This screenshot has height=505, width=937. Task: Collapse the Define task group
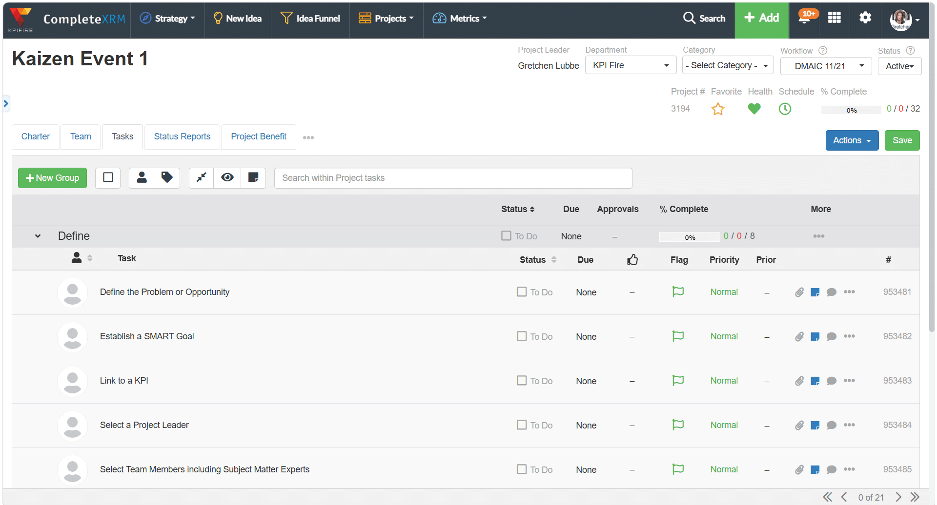[38, 236]
